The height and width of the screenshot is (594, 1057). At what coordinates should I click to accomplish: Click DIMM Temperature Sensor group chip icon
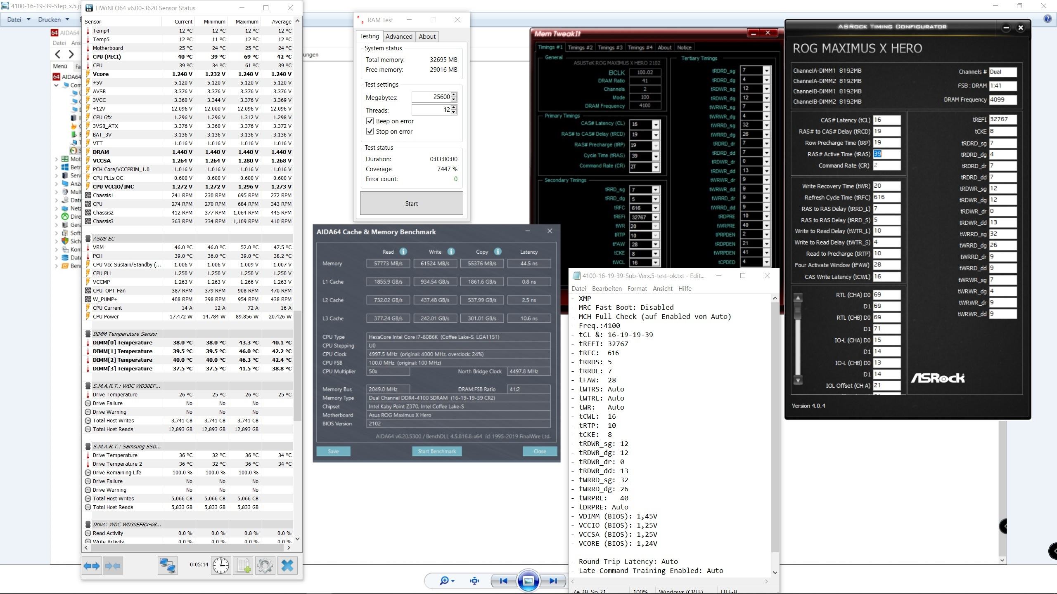pyautogui.click(x=88, y=334)
